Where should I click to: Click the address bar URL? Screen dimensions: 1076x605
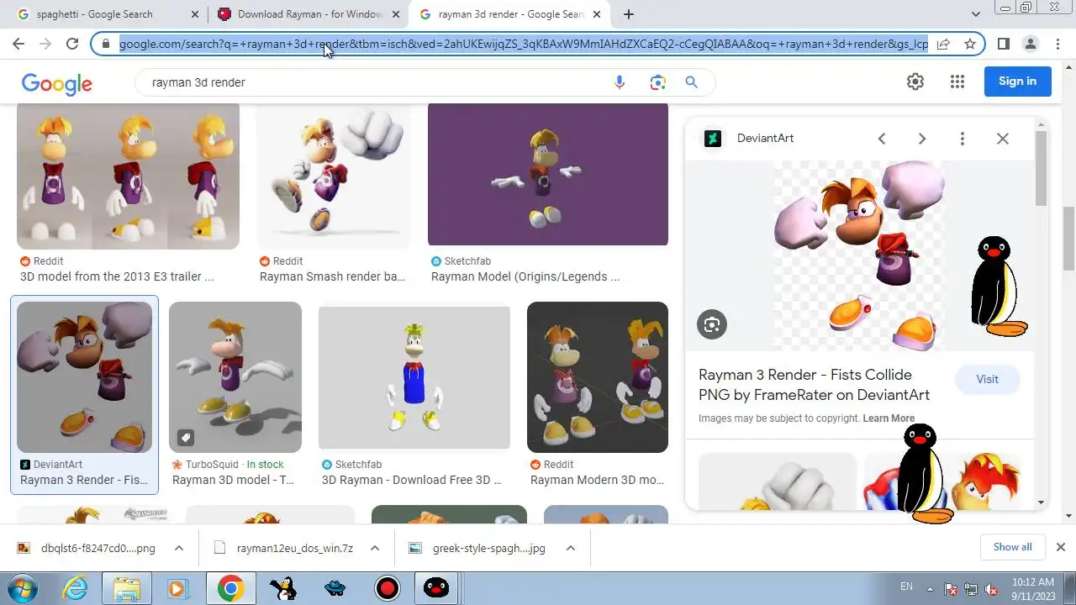pyautogui.click(x=523, y=44)
